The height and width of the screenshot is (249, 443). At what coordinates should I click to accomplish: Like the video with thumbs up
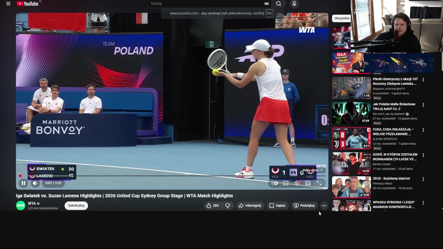pos(213,205)
